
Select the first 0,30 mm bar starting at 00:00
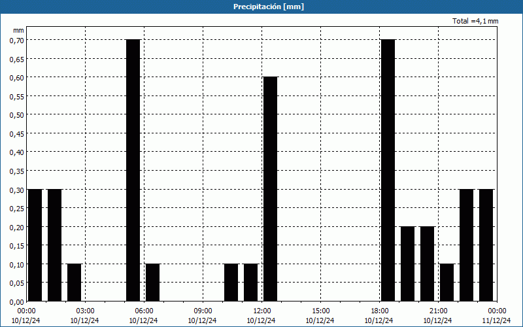pos(35,245)
